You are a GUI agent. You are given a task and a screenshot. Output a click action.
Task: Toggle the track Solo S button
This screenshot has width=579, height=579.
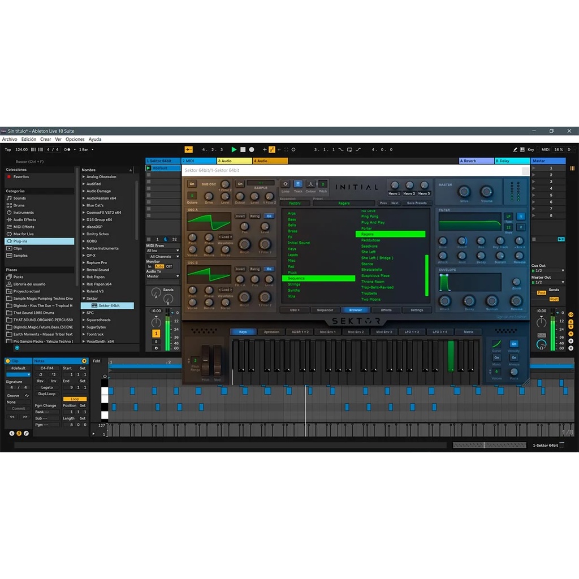[x=156, y=342]
